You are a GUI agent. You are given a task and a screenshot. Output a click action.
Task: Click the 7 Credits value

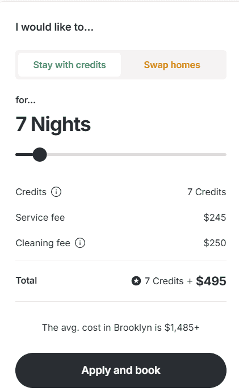207,192
